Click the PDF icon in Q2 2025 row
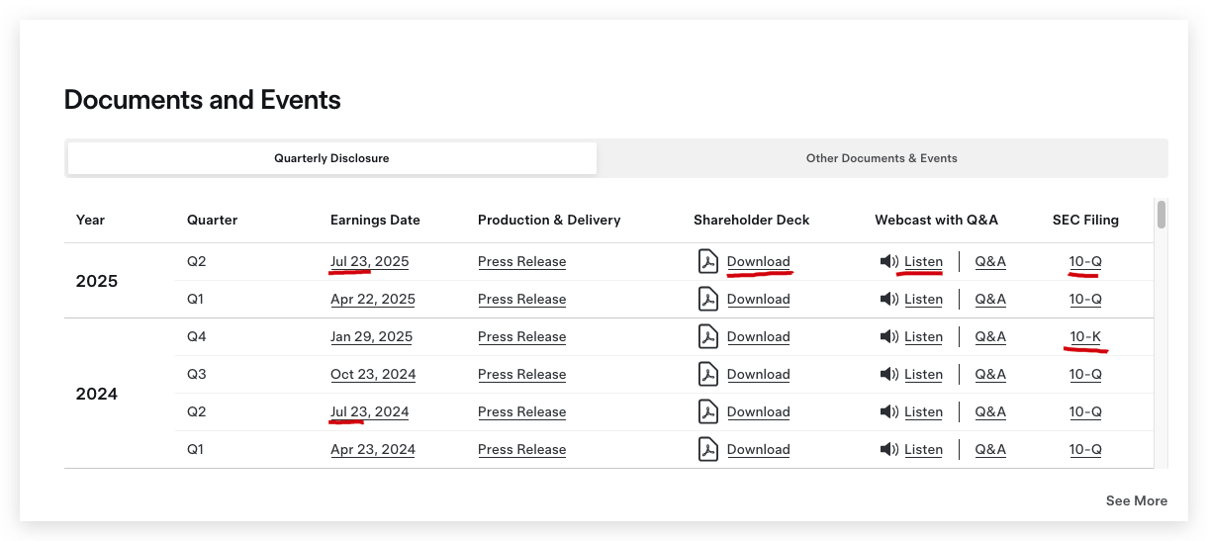Screen dimensions: 1208x541 (x=707, y=262)
